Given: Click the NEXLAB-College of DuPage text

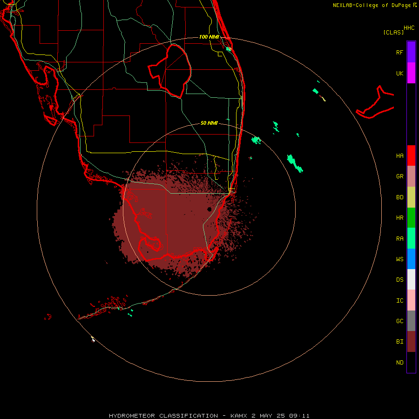Looking at the screenshot, I should (x=372, y=5).
